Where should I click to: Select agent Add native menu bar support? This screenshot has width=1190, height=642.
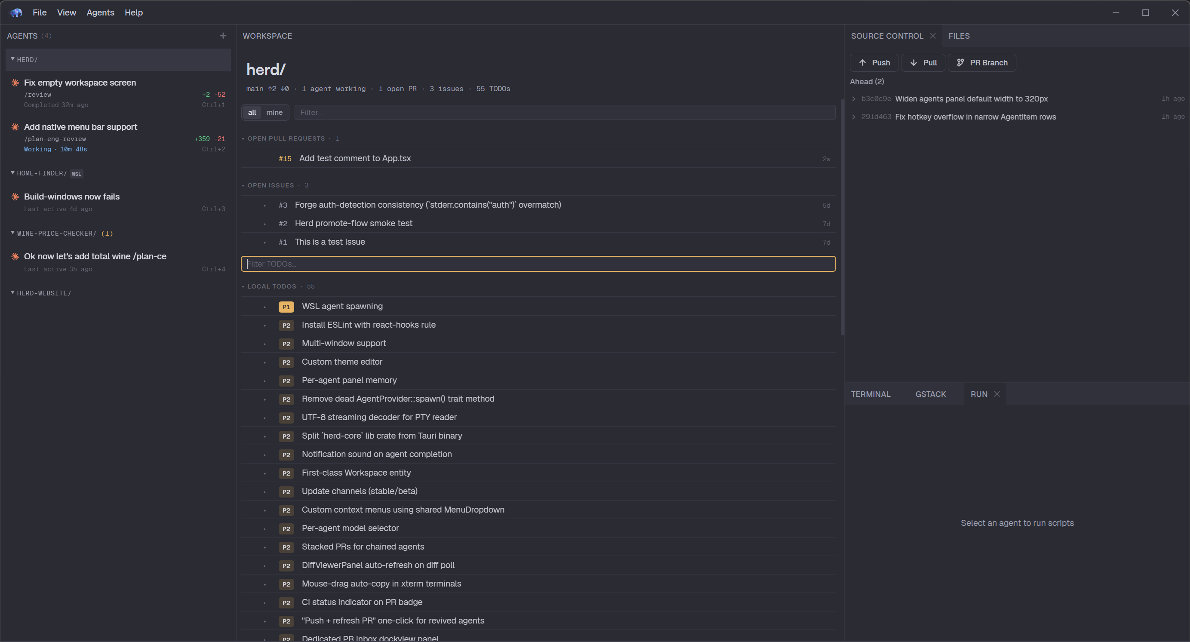(x=118, y=138)
